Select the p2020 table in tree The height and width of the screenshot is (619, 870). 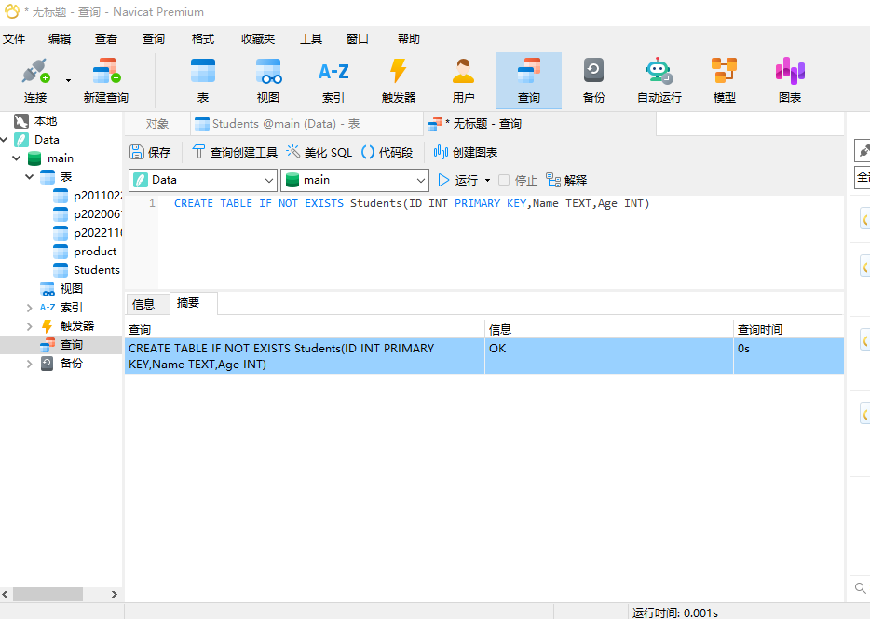[88, 214]
